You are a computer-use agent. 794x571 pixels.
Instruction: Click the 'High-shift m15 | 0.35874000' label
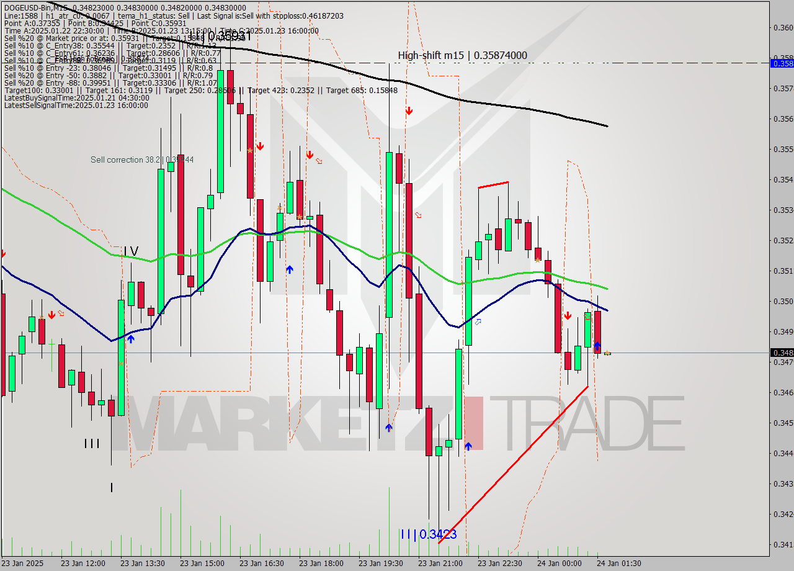[x=462, y=55]
